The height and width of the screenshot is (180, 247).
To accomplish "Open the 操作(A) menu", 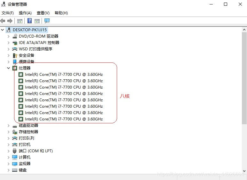I will [25, 13].
